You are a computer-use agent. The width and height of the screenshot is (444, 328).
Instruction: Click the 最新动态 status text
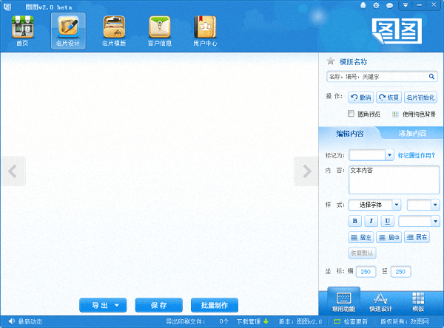tap(30, 321)
